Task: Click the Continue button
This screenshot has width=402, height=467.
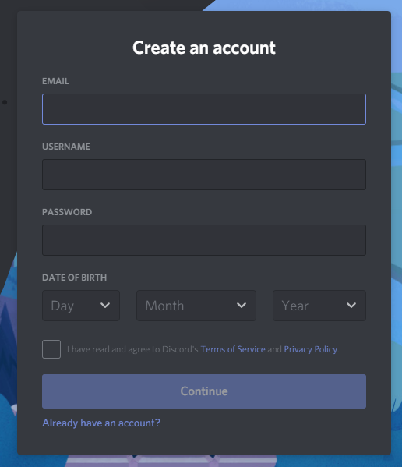Action: click(x=204, y=391)
